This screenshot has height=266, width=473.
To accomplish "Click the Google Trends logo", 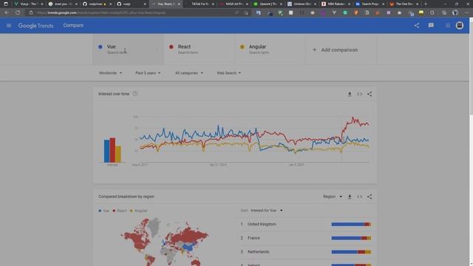I will point(35,26).
